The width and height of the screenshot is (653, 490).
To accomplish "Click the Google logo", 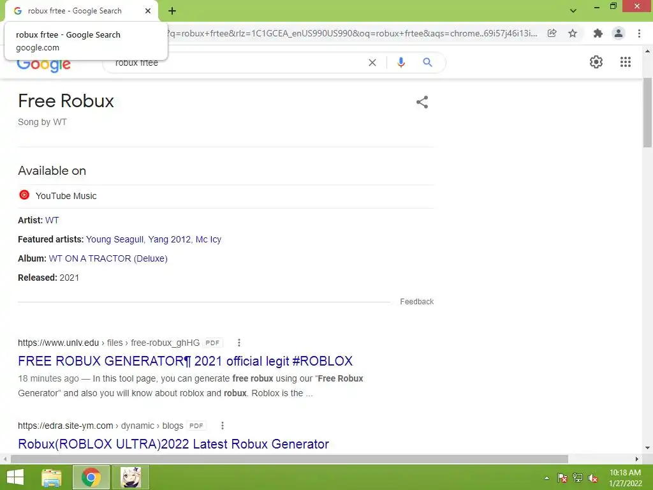I will [44, 64].
